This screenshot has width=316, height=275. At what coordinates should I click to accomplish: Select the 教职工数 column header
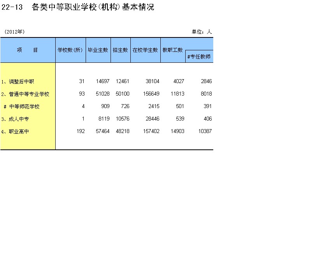pyautogui.click(x=173, y=50)
